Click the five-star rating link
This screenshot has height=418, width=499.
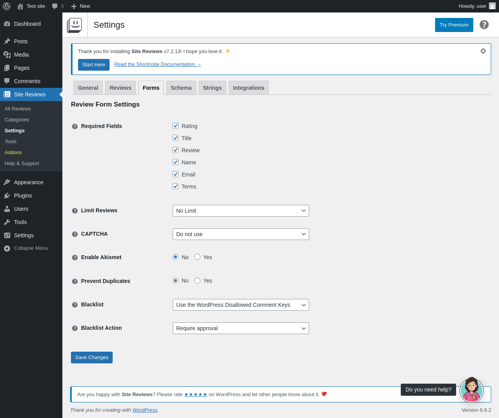click(x=196, y=395)
